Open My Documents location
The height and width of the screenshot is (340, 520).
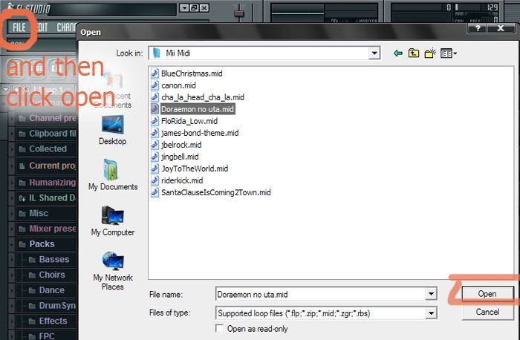tap(113, 175)
